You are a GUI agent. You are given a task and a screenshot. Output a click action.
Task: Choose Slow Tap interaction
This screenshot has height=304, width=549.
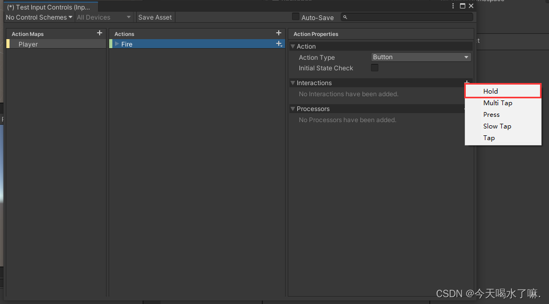(503, 126)
